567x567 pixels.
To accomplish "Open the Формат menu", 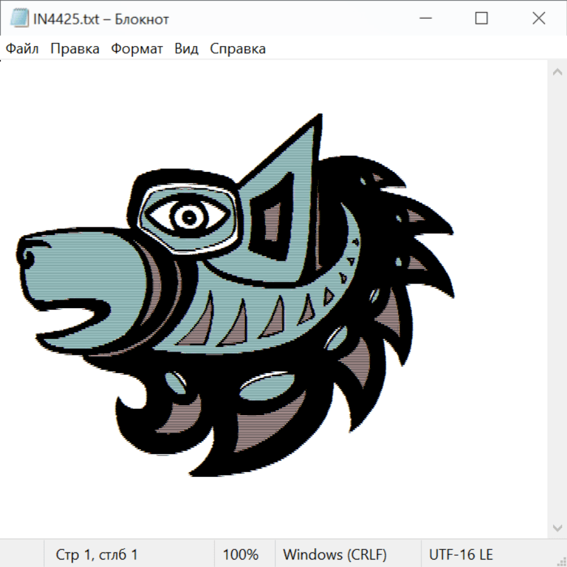I will (x=137, y=49).
